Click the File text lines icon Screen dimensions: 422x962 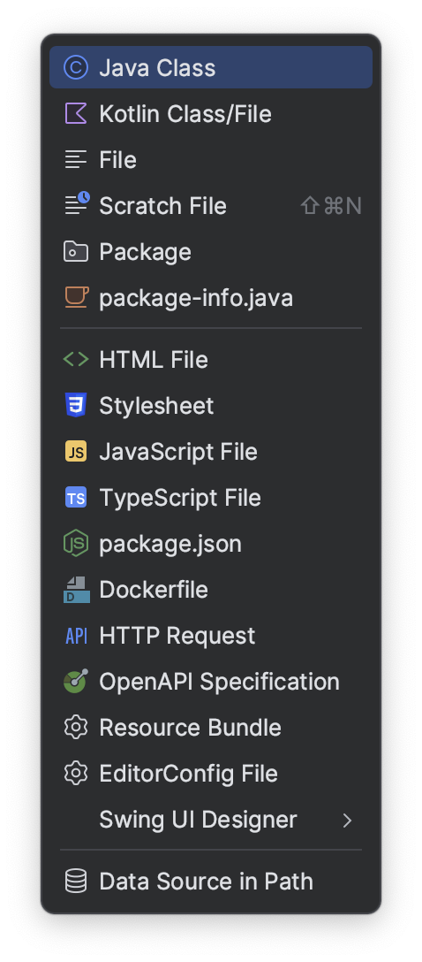76,159
